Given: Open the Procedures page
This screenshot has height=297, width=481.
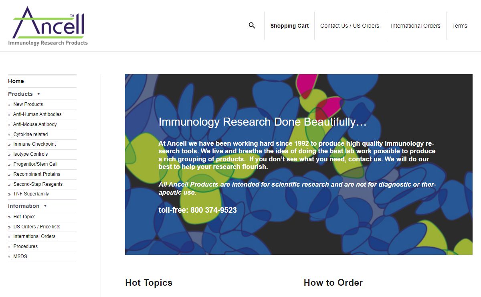Looking at the screenshot, I should click(26, 246).
